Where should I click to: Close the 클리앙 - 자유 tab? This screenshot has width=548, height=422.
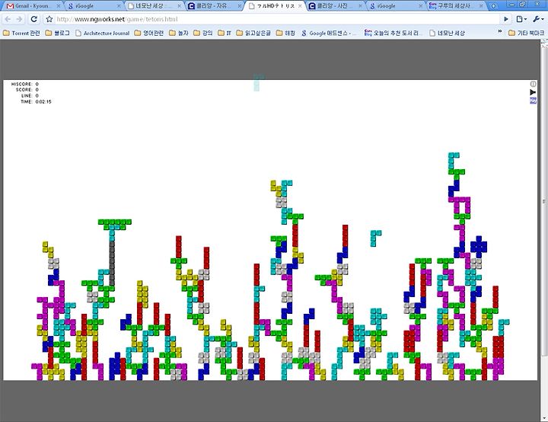point(240,6)
